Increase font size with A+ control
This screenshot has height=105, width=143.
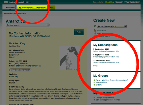click(x=24, y=2)
